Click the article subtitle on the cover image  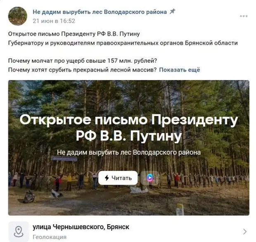(x=129, y=152)
